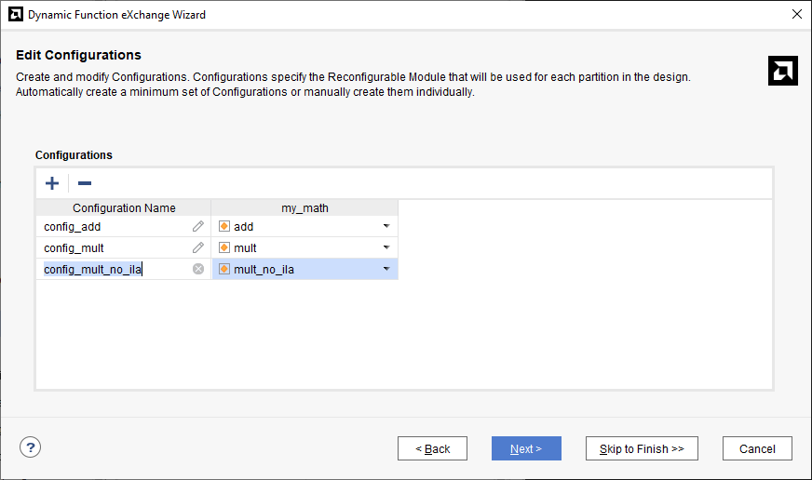Expand the mult module dropdown arrow
The width and height of the screenshot is (812, 480).
[386, 247]
